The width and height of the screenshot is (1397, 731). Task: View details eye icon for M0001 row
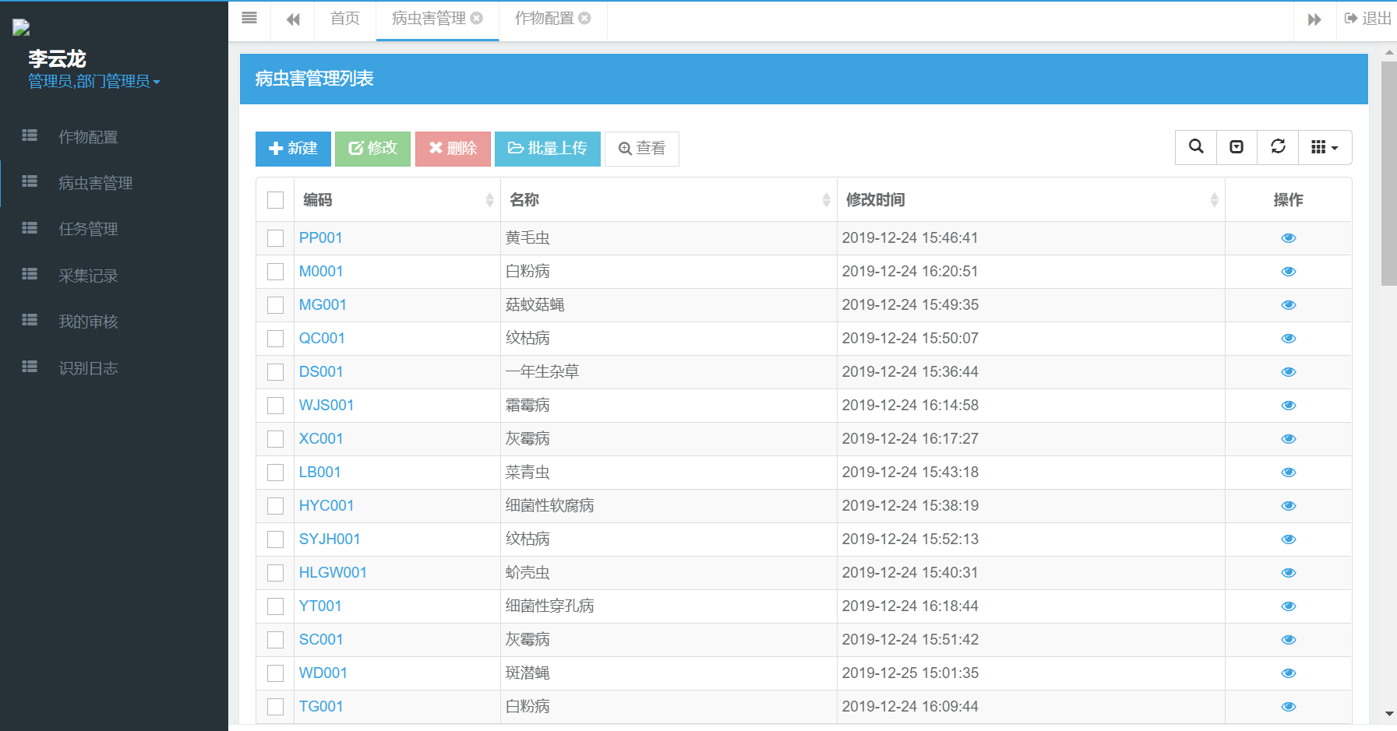click(1289, 272)
